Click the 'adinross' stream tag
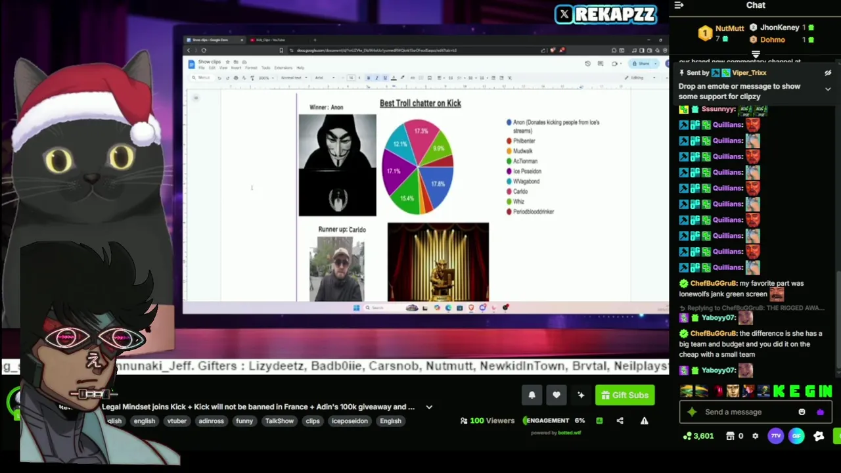The height and width of the screenshot is (473, 841). tap(212, 421)
